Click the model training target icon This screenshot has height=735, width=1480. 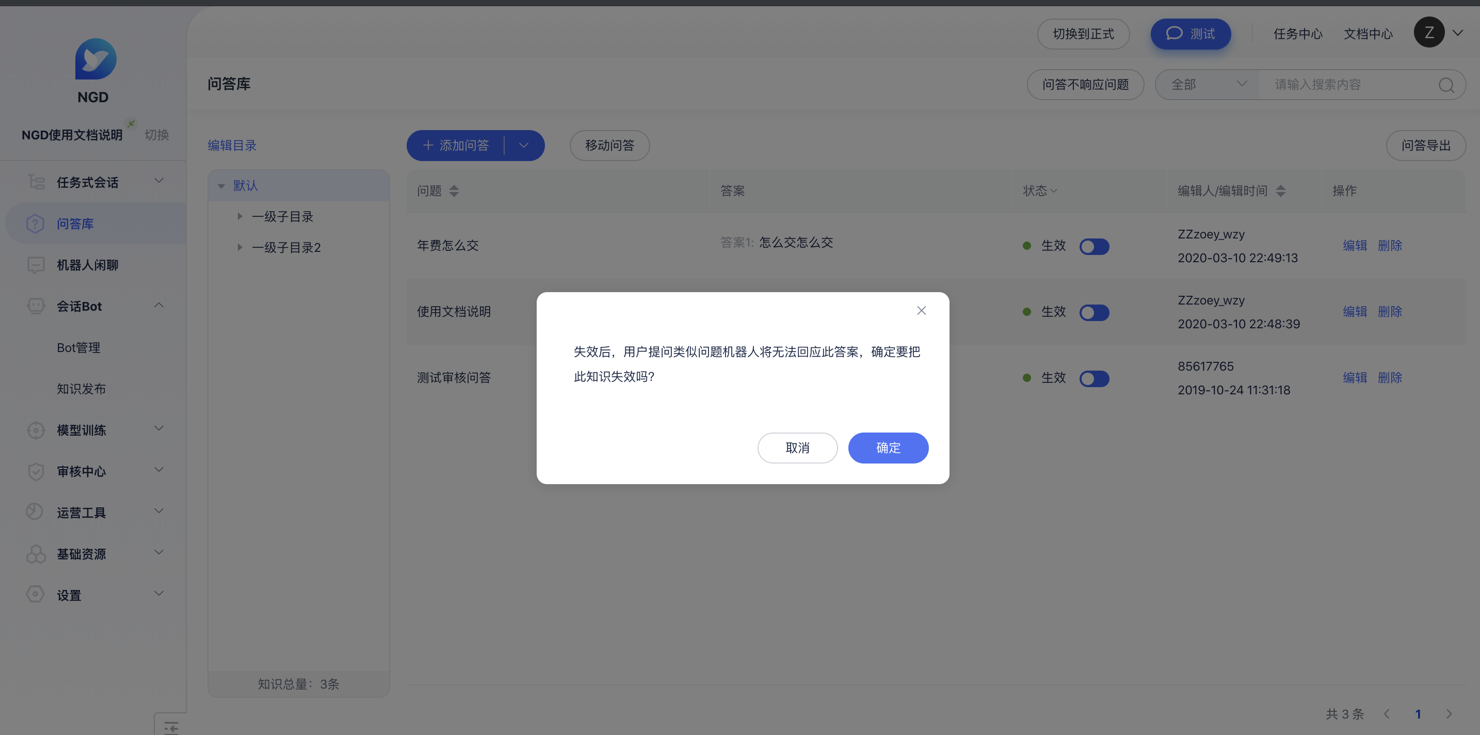coord(36,430)
